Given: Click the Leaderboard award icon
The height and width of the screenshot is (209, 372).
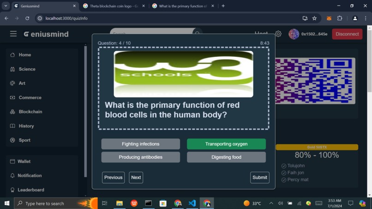Looking at the screenshot, I should point(12,190).
